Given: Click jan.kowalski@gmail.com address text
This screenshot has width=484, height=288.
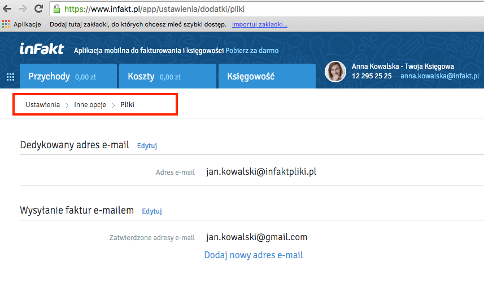Looking at the screenshot, I should 256,237.
